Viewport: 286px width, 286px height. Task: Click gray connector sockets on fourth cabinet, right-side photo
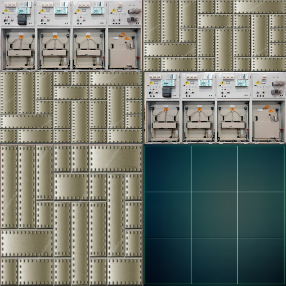(277, 86)
